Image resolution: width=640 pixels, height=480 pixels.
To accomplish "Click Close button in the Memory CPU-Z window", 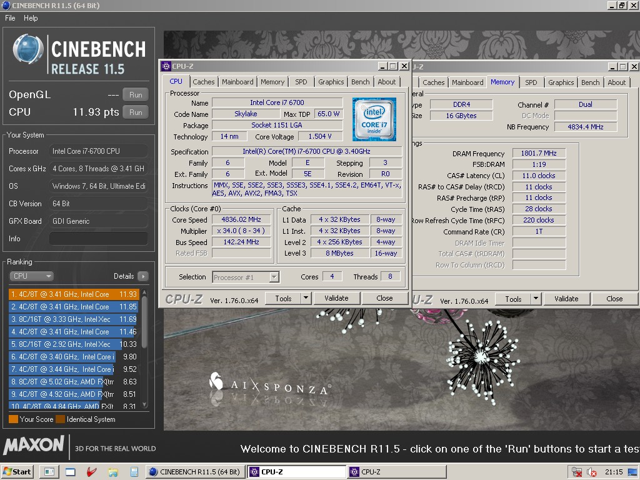I will click(x=614, y=299).
